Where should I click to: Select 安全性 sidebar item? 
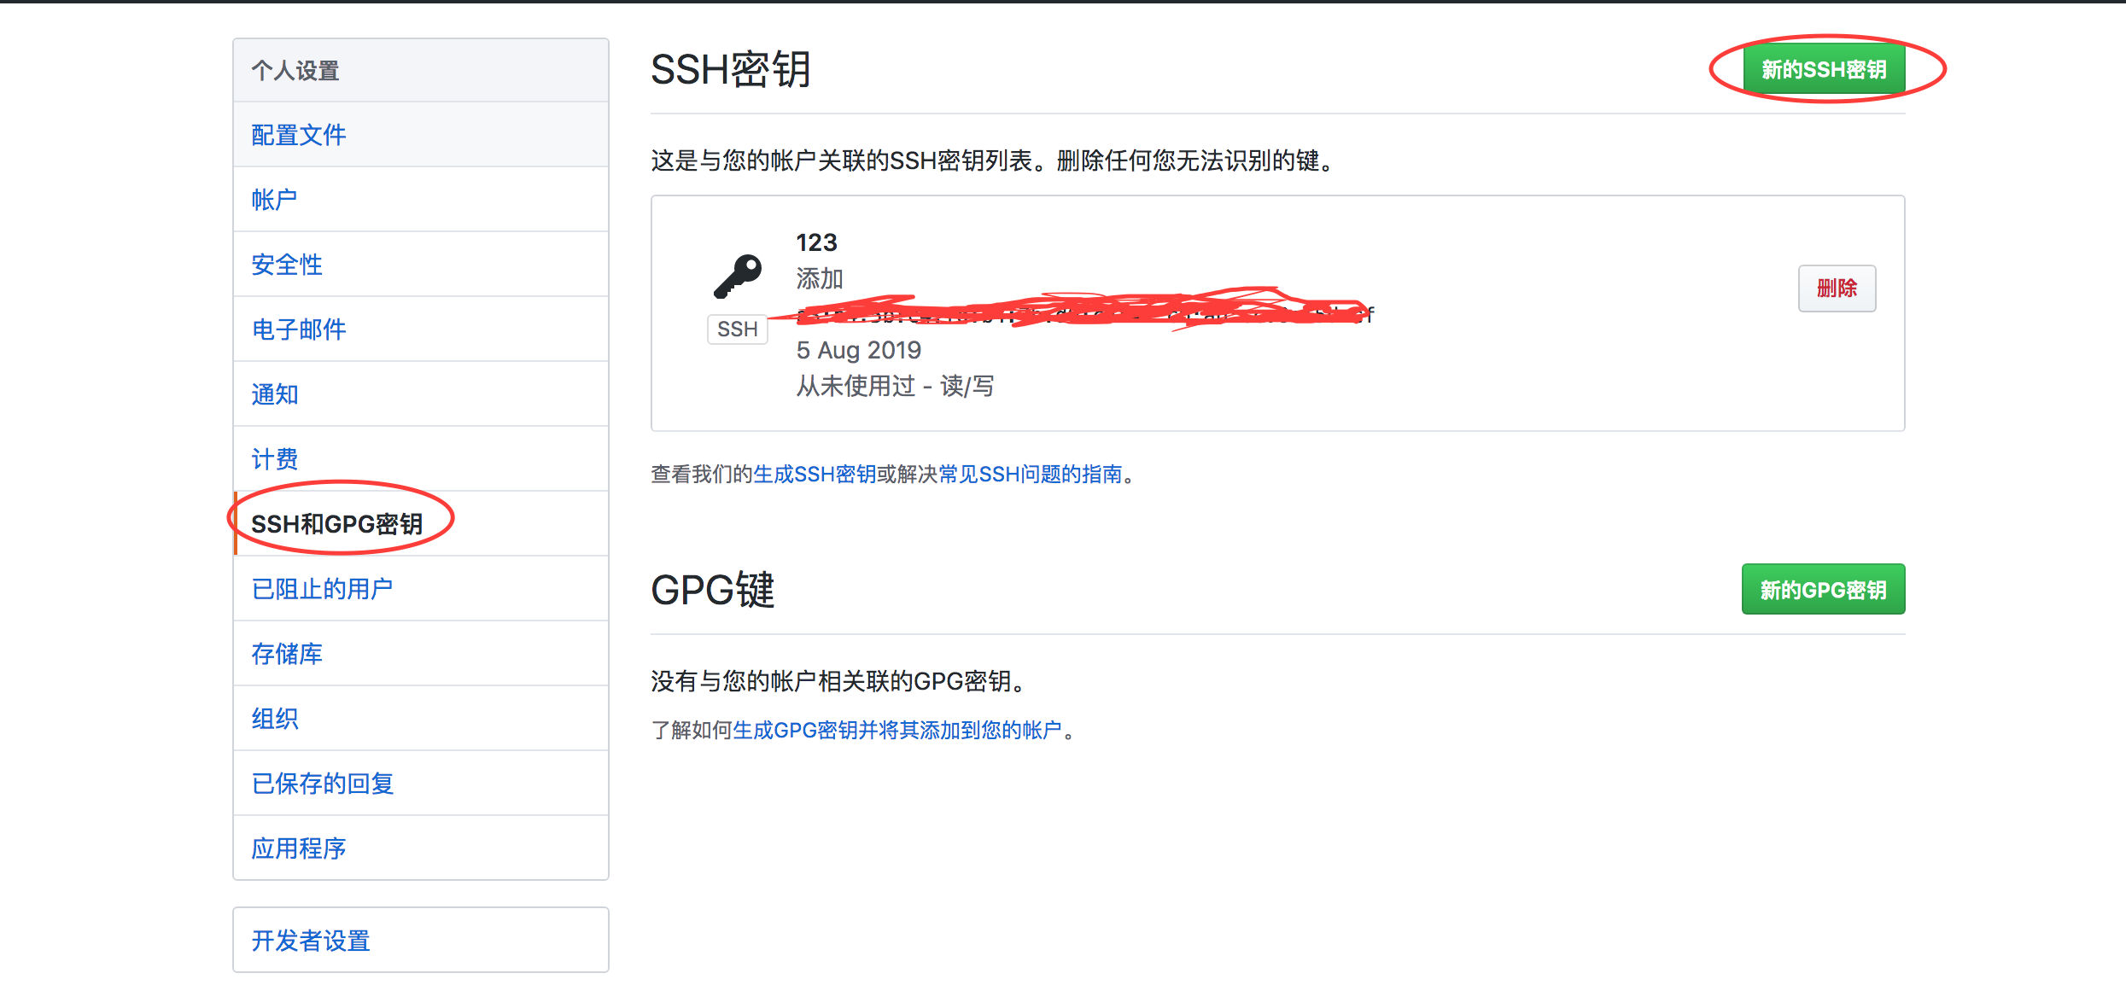[x=286, y=265]
